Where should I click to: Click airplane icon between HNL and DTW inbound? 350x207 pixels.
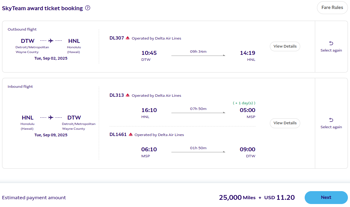(51, 117)
